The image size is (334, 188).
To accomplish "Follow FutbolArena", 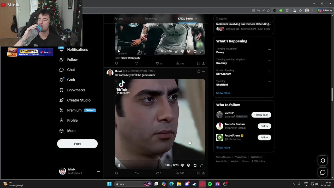I will click(x=264, y=137).
